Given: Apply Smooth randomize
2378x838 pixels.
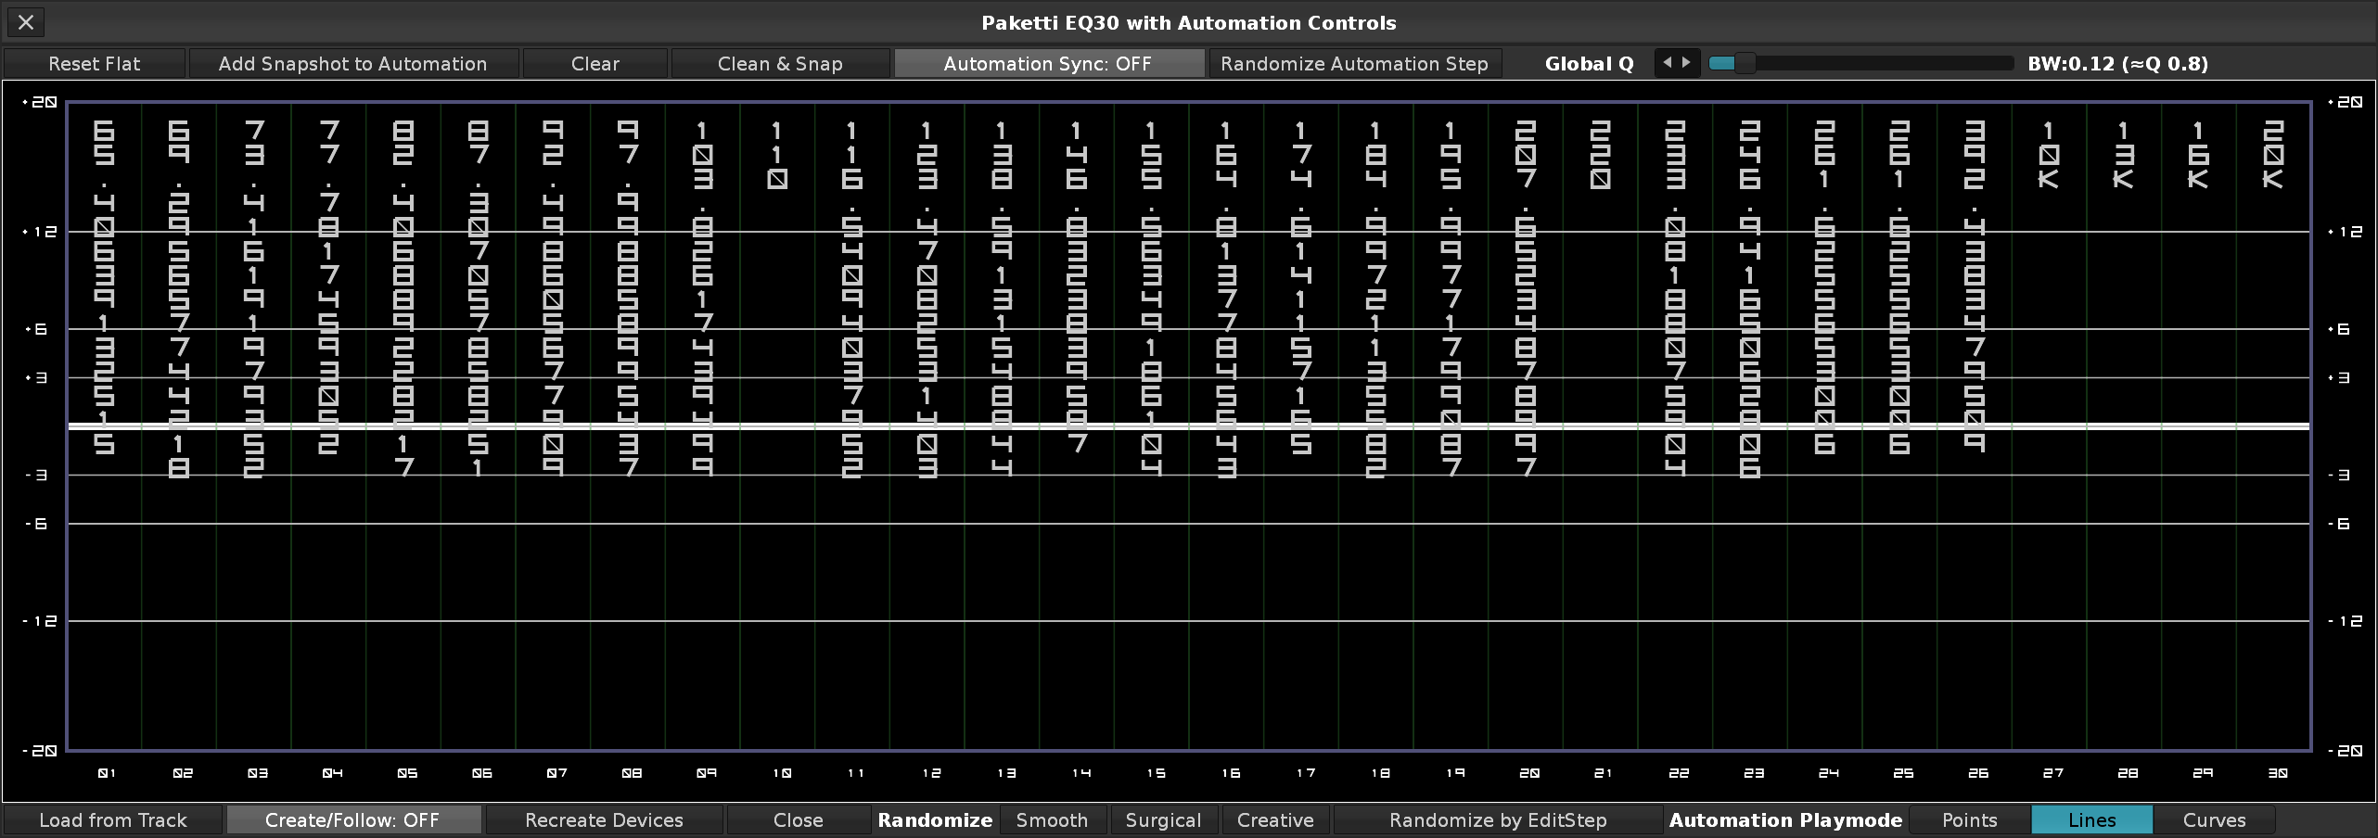Looking at the screenshot, I should point(1053,820).
